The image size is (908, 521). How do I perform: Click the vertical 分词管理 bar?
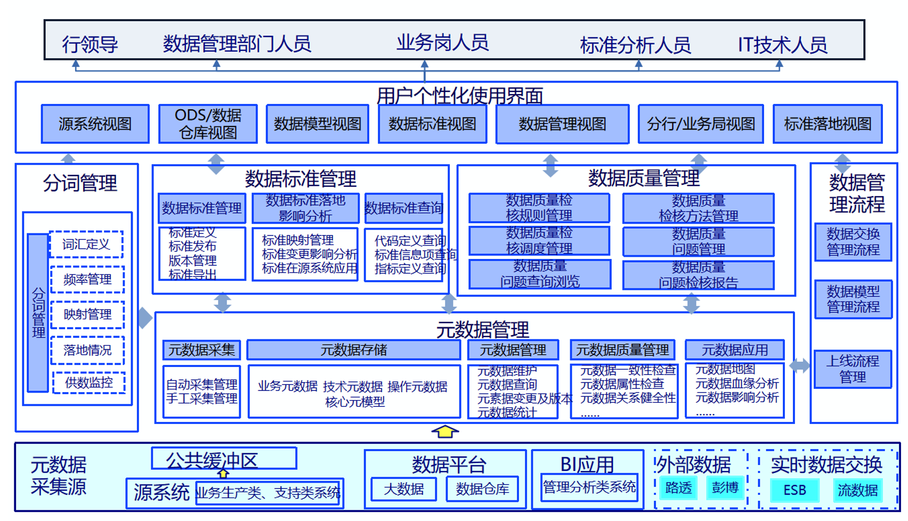click(38, 313)
